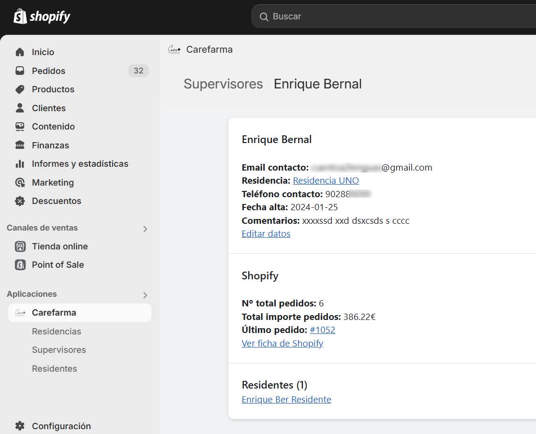
Task: Click Ver ficha de Shopify link
Action: [283, 344]
